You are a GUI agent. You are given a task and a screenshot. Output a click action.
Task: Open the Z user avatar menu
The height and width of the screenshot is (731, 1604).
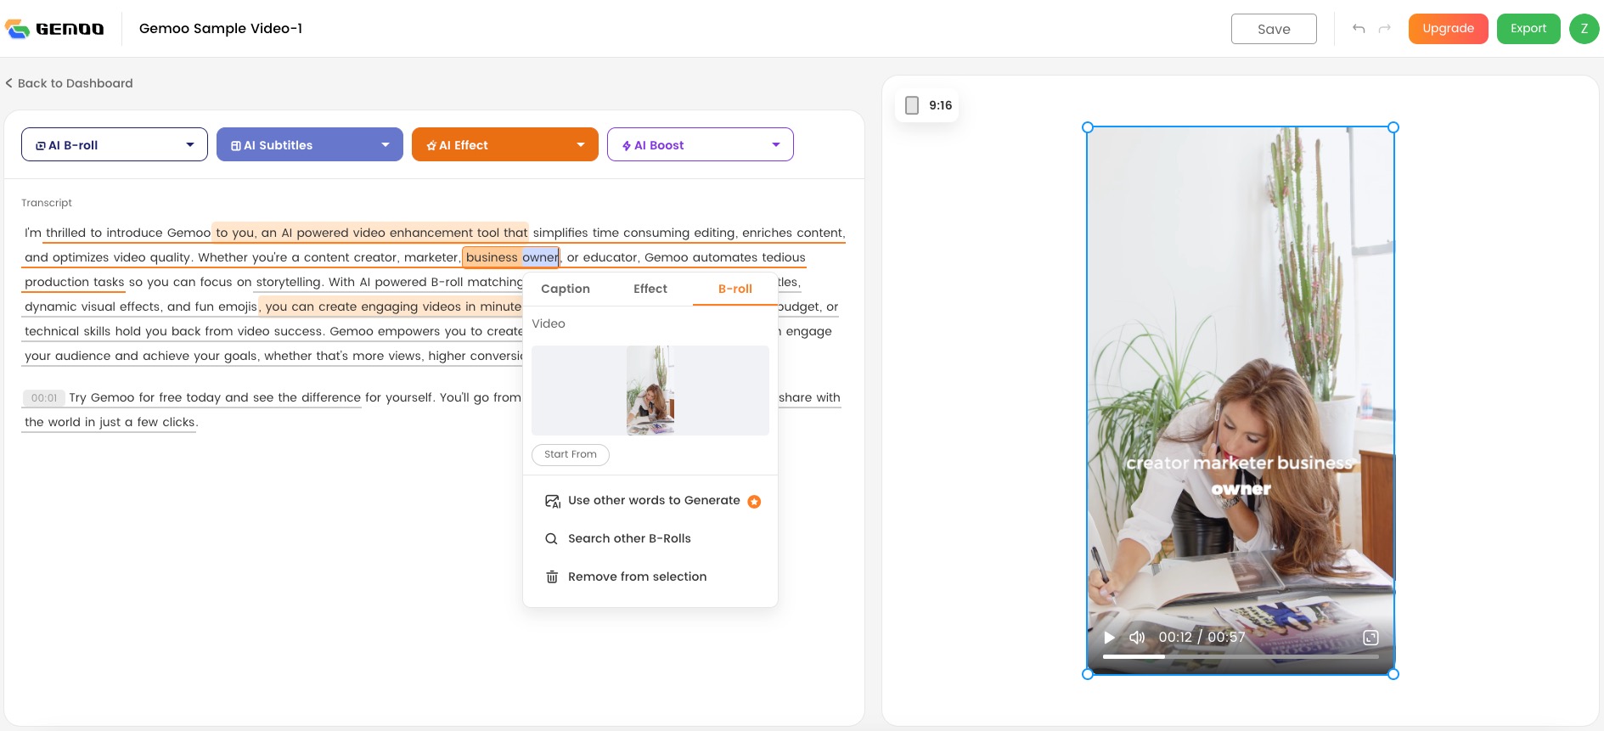tap(1584, 29)
